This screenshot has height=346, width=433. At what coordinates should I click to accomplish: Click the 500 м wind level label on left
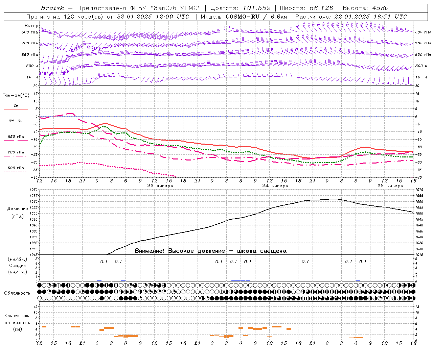(32, 66)
